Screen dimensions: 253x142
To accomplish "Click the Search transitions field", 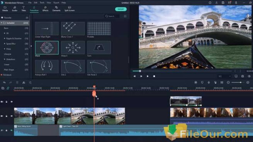I will point(112,16).
